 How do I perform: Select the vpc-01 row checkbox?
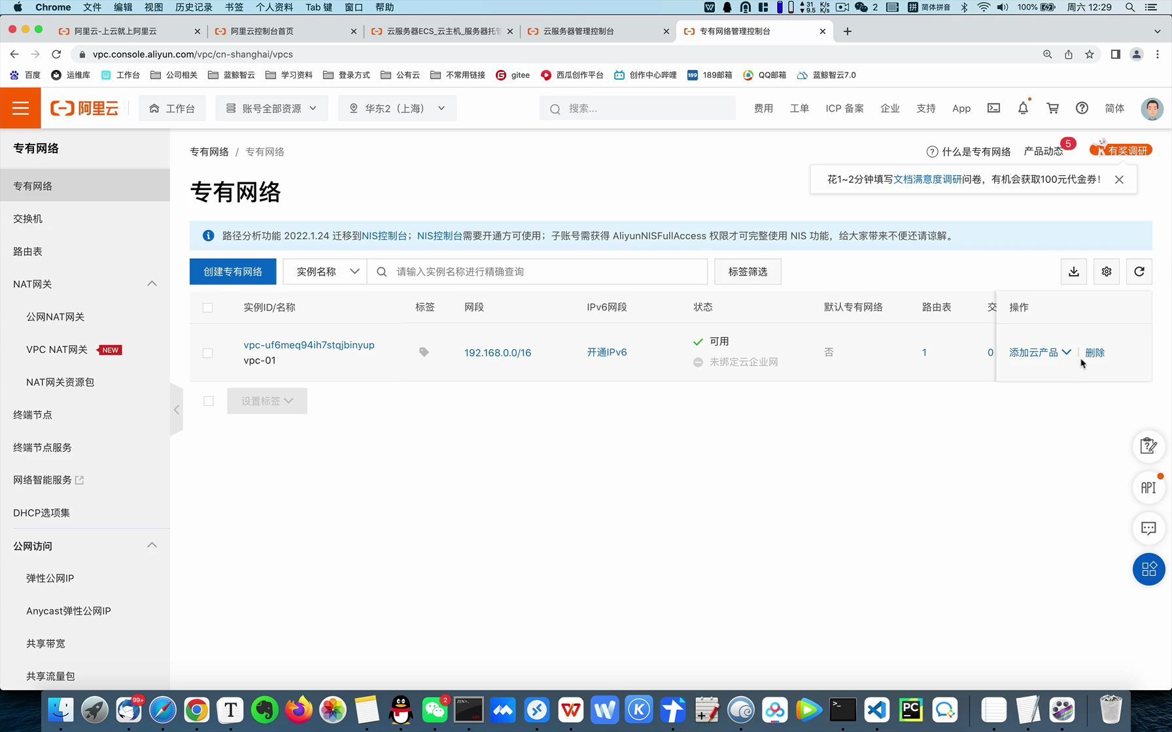point(207,353)
